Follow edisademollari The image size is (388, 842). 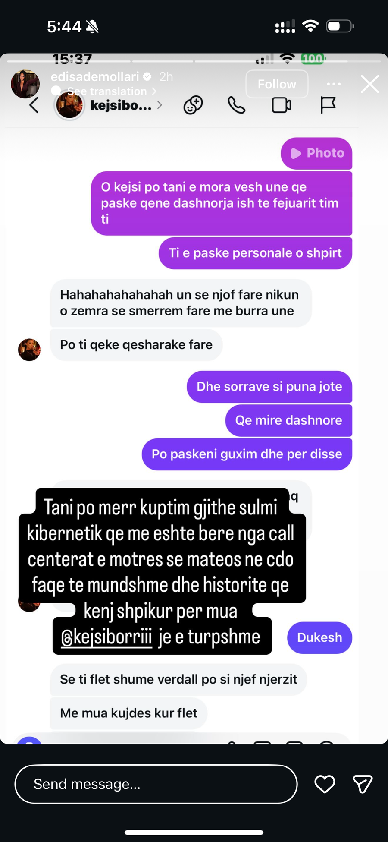(x=277, y=84)
